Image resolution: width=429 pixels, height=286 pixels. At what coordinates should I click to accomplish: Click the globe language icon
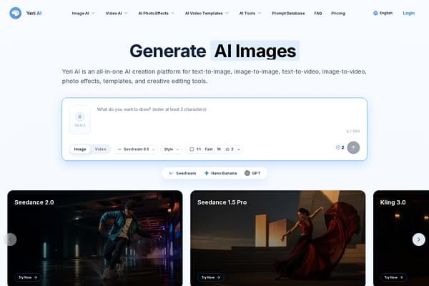(375, 13)
